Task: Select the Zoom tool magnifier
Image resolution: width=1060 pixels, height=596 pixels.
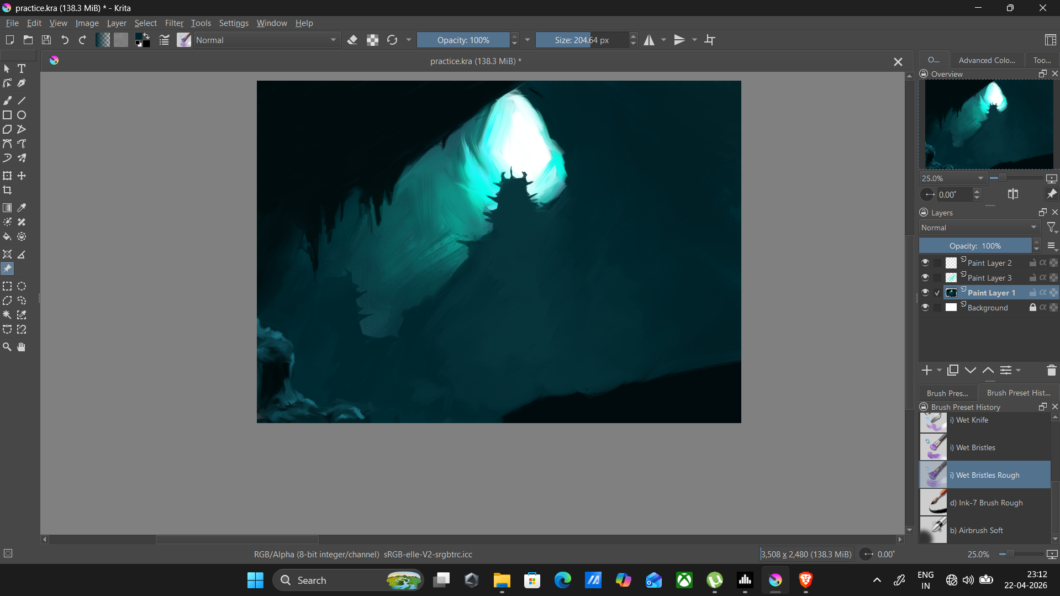Action: coord(7,347)
